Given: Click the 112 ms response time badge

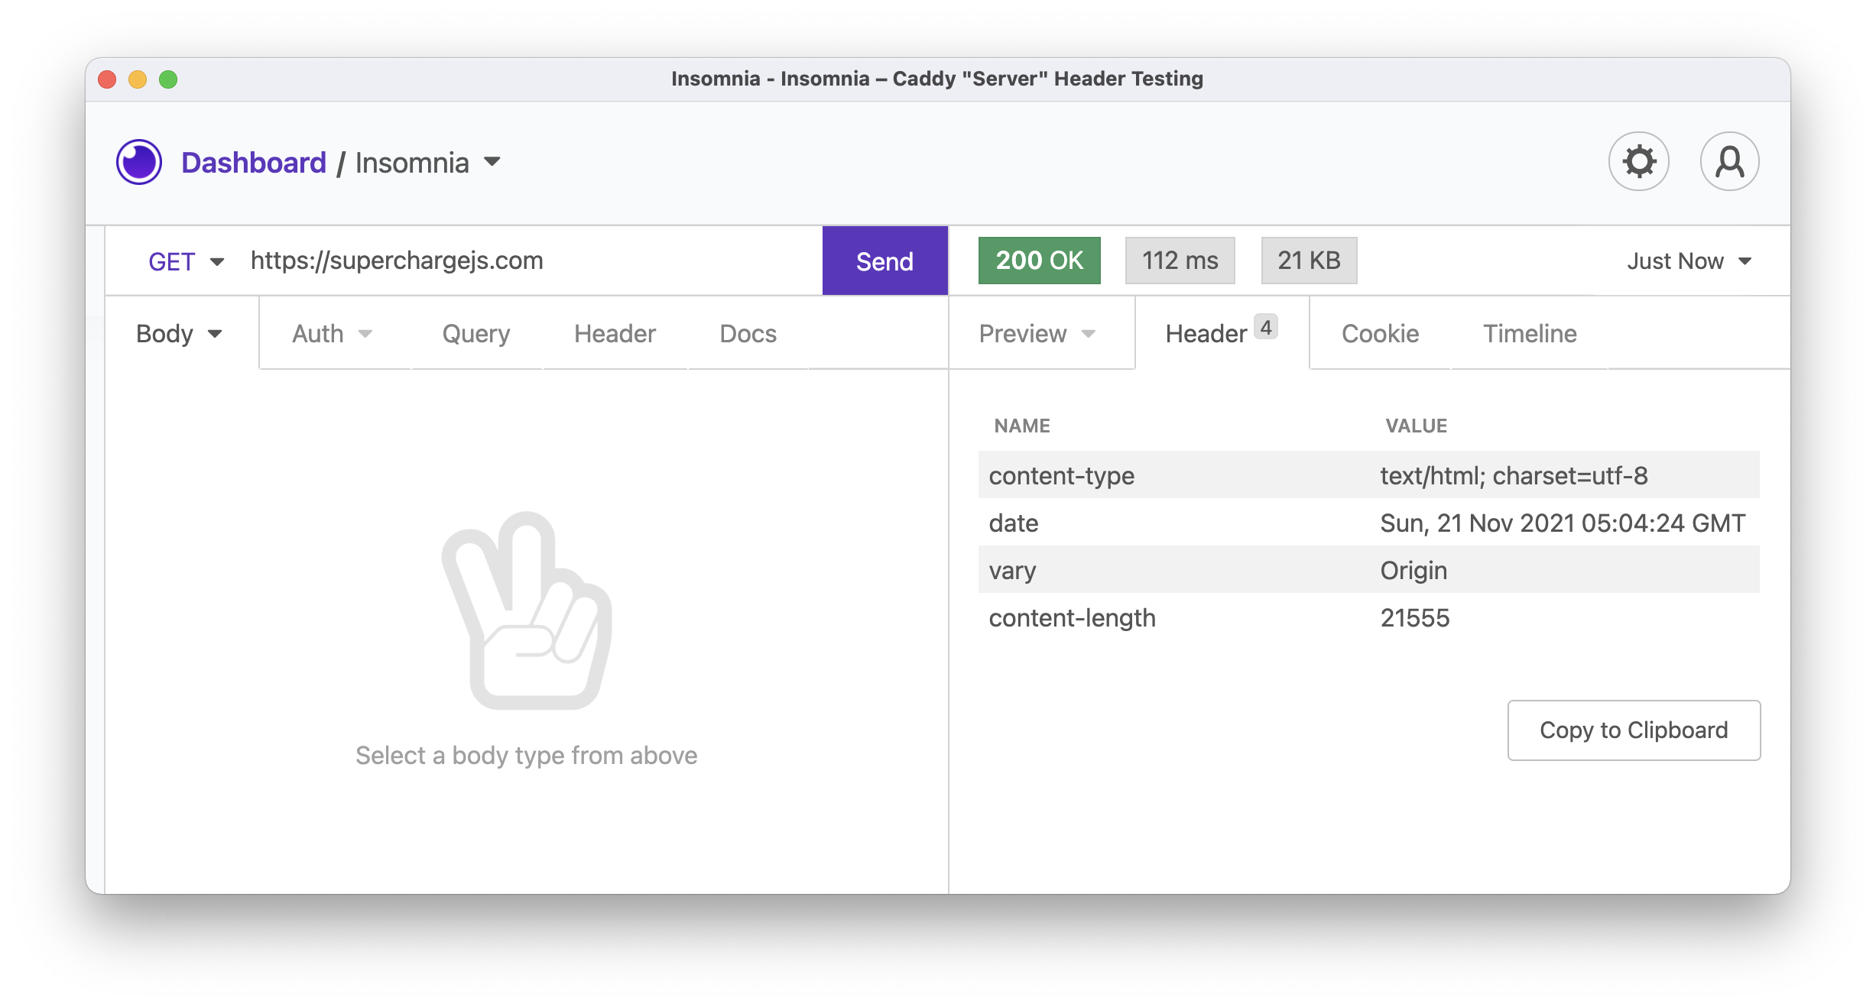Looking at the screenshot, I should pos(1179,260).
